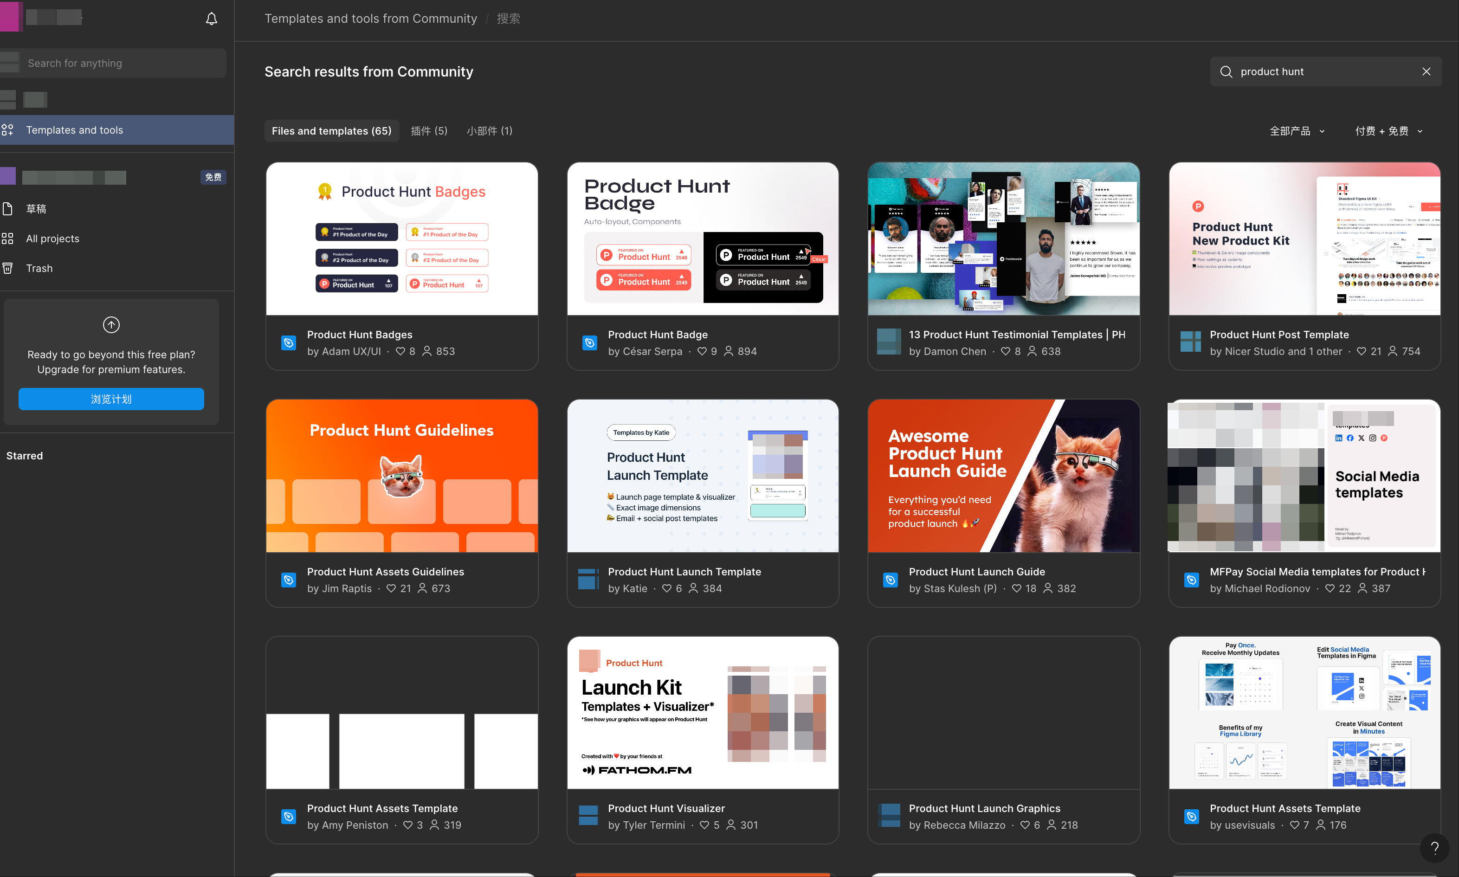Viewport: 1459px width, 877px height.
Task: Switch to the 插件 (5) tab
Action: pyautogui.click(x=429, y=130)
